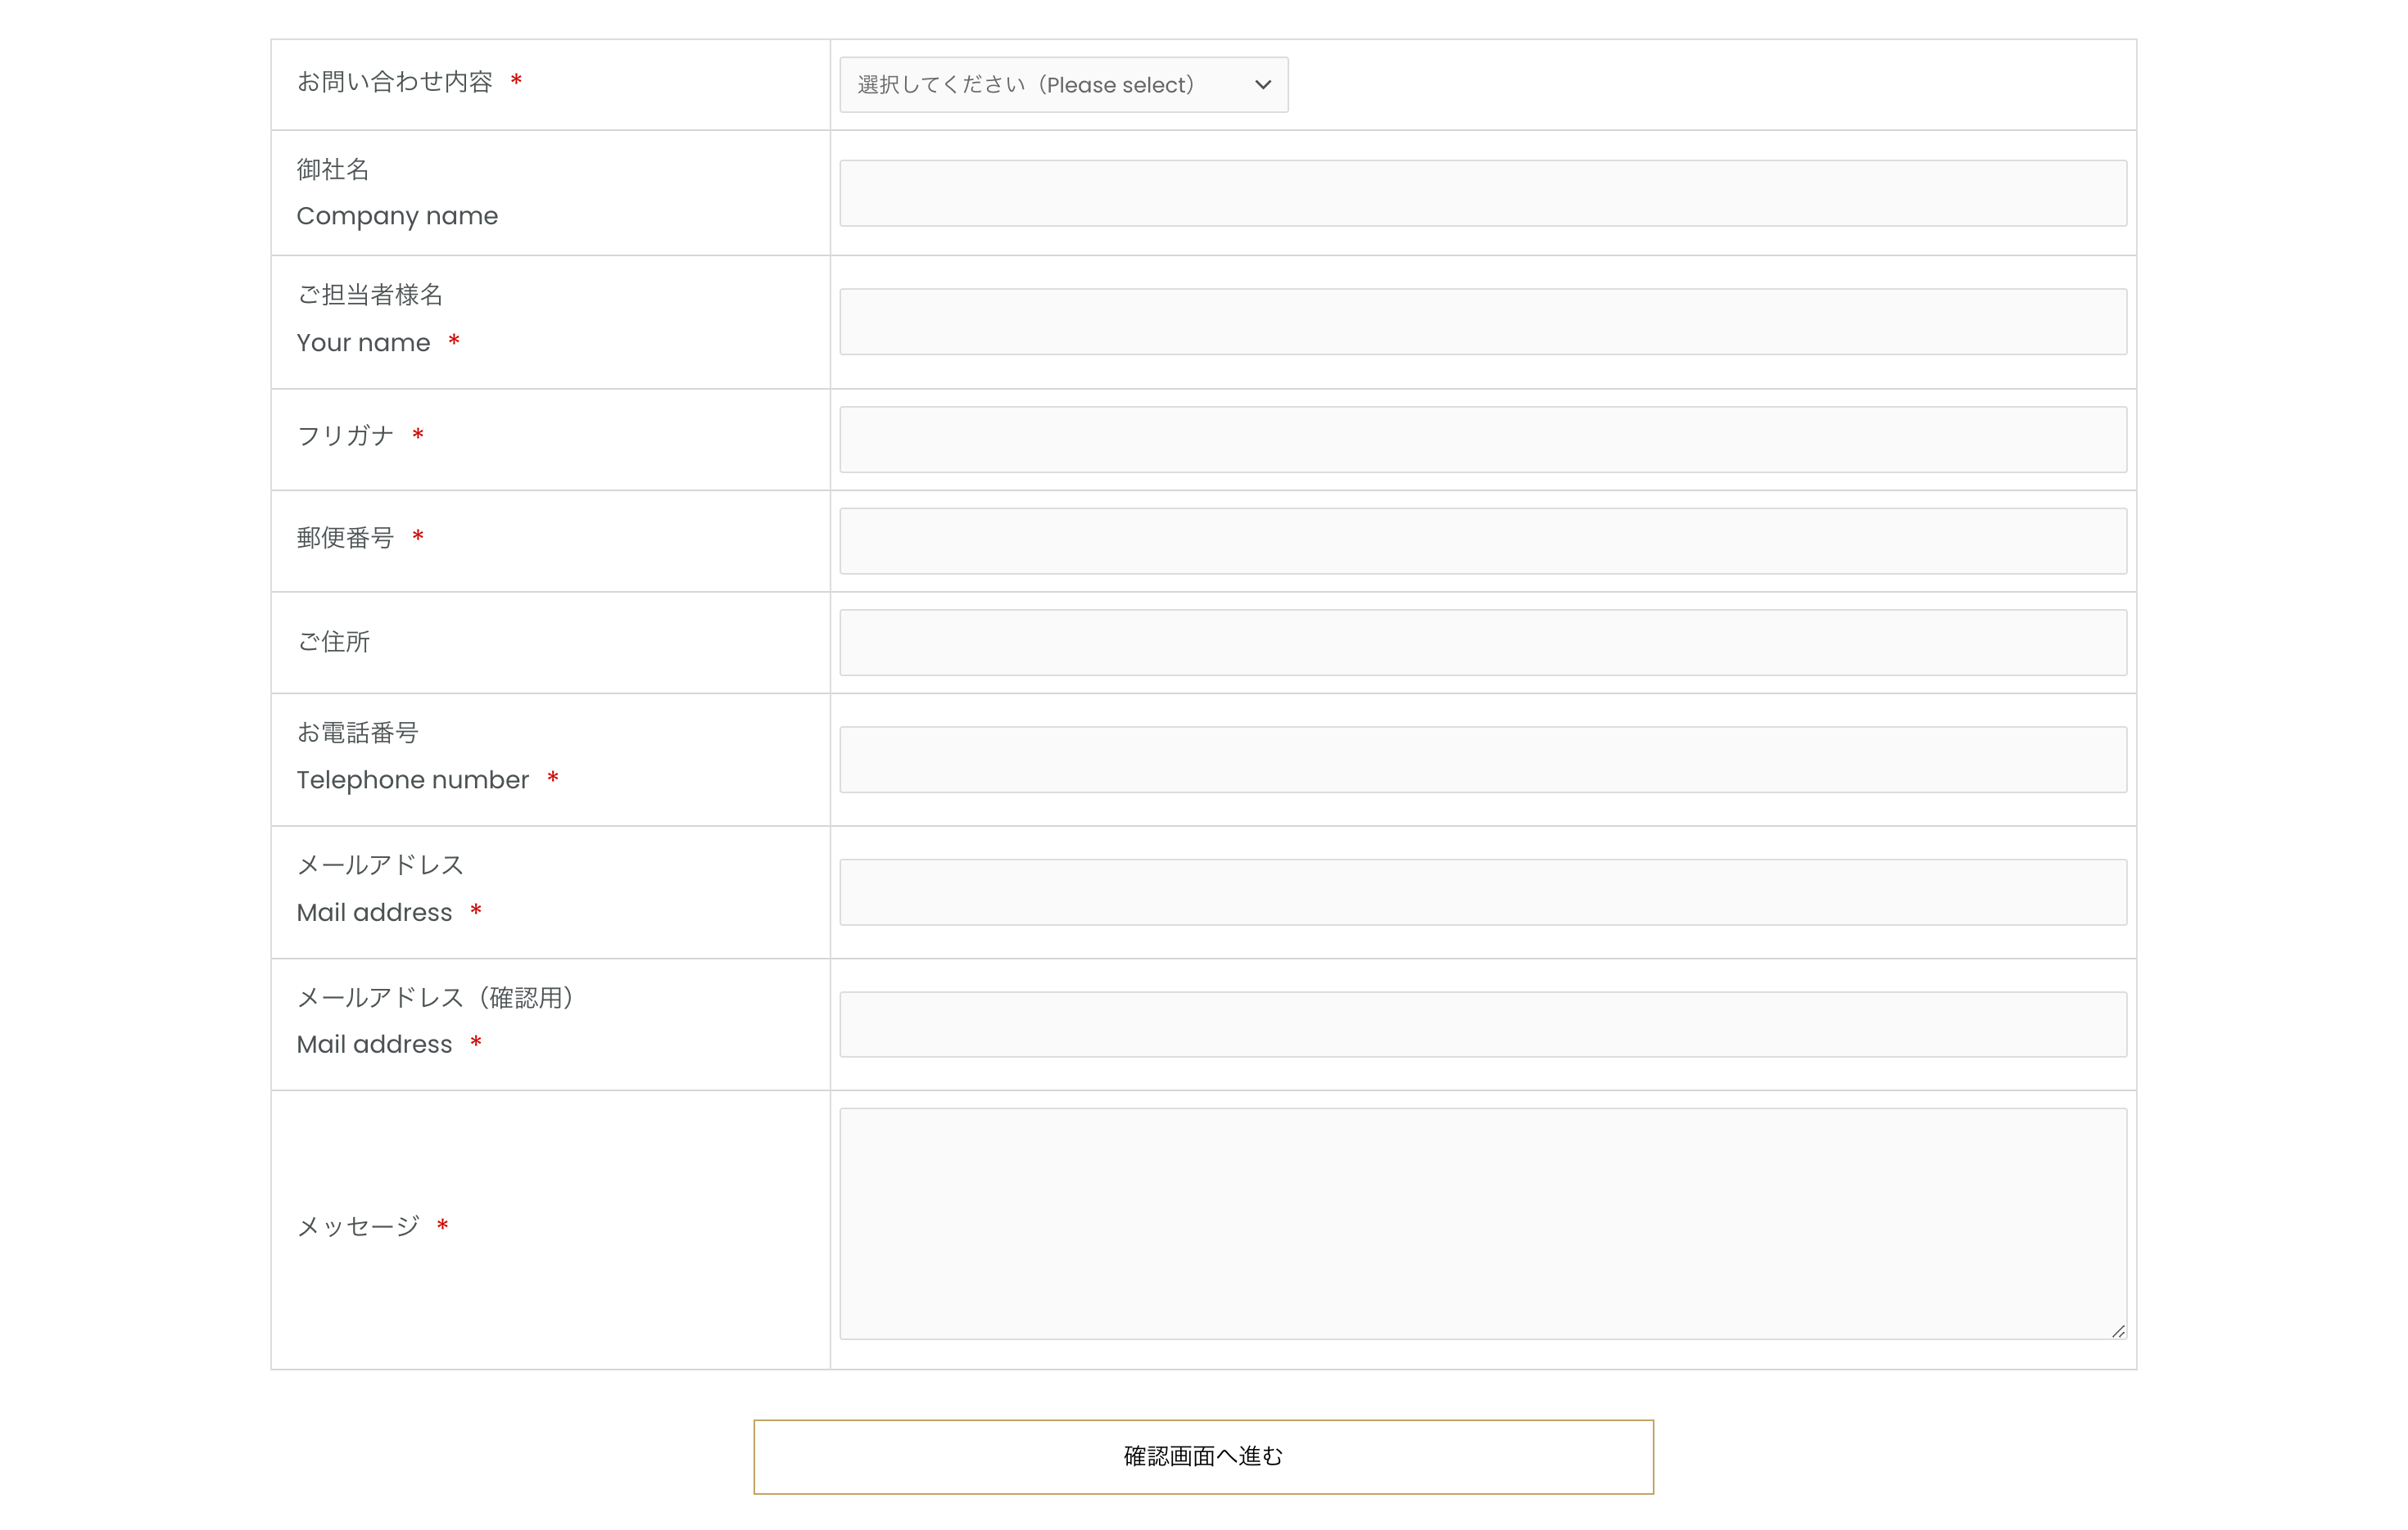The image size is (2408, 1530).
Task: Click into the ご住所 address field
Action: click(x=1482, y=643)
